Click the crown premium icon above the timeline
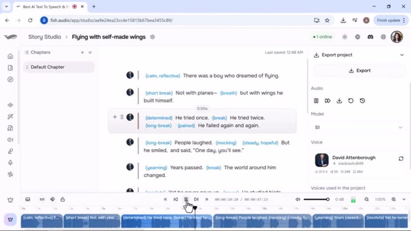The width and height of the screenshot is (411, 231). pos(10,200)
